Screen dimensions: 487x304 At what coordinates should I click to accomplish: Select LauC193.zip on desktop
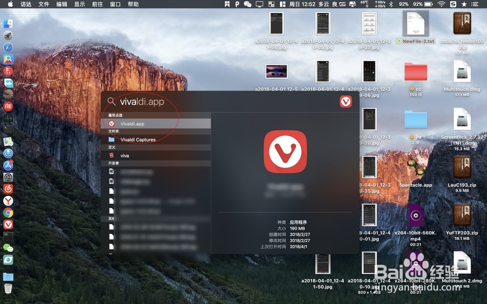tap(462, 167)
